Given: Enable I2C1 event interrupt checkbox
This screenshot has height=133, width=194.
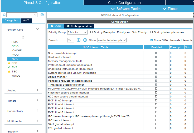Looking at the screenshot, I should [x=156, y=116].
